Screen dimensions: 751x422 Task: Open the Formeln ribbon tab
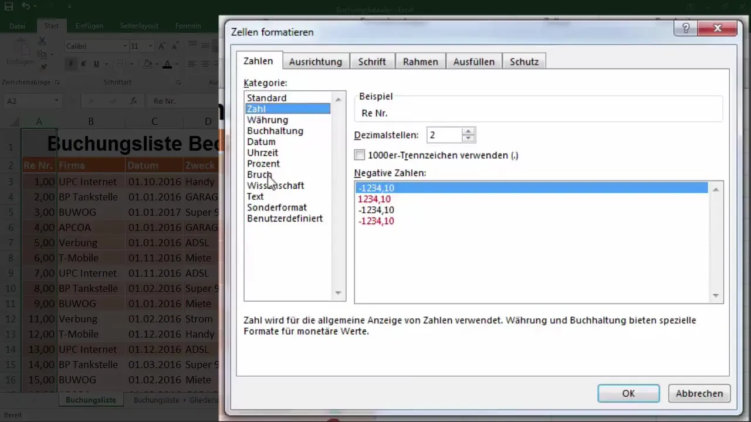tap(188, 26)
